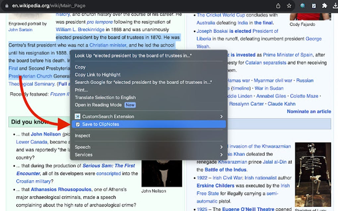Open the Downloads icon in the toolbar
The height and width of the screenshot is (211, 338).
coord(335,6)
